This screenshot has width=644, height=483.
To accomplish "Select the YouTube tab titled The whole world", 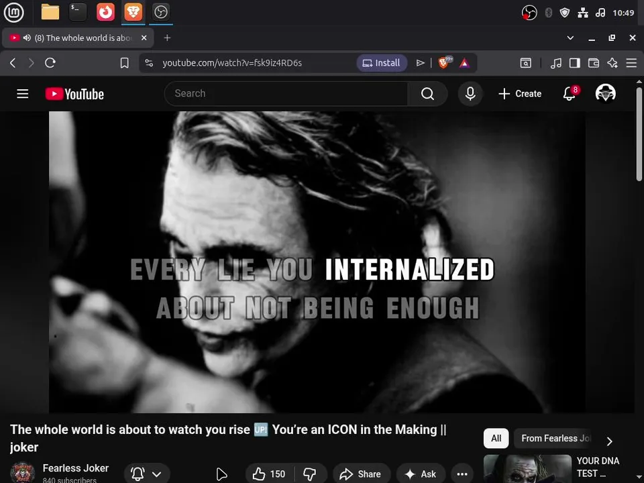I will [78, 38].
